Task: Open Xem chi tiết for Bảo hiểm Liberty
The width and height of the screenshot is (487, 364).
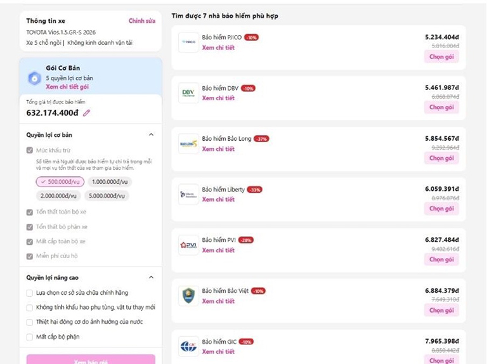Action: pyautogui.click(x=218, y=199)
